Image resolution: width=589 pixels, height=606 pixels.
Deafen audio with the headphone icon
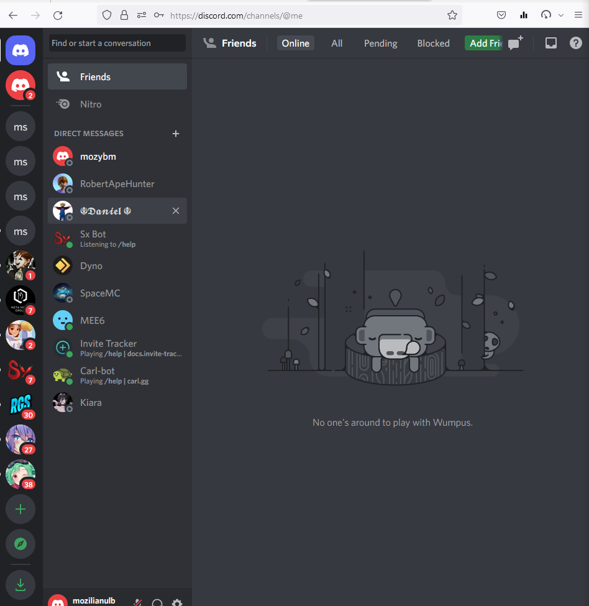point(157,602)
